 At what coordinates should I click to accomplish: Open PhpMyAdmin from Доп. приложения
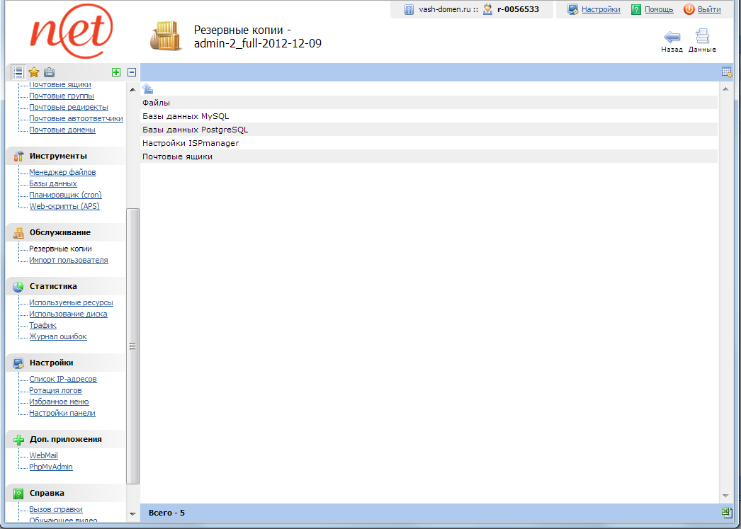point(50,467)
